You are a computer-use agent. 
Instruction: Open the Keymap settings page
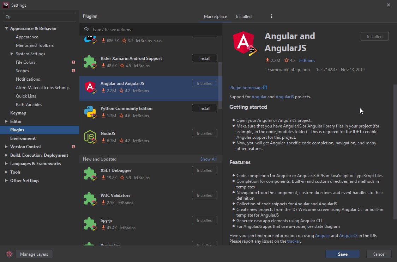(x=18, y=113)
